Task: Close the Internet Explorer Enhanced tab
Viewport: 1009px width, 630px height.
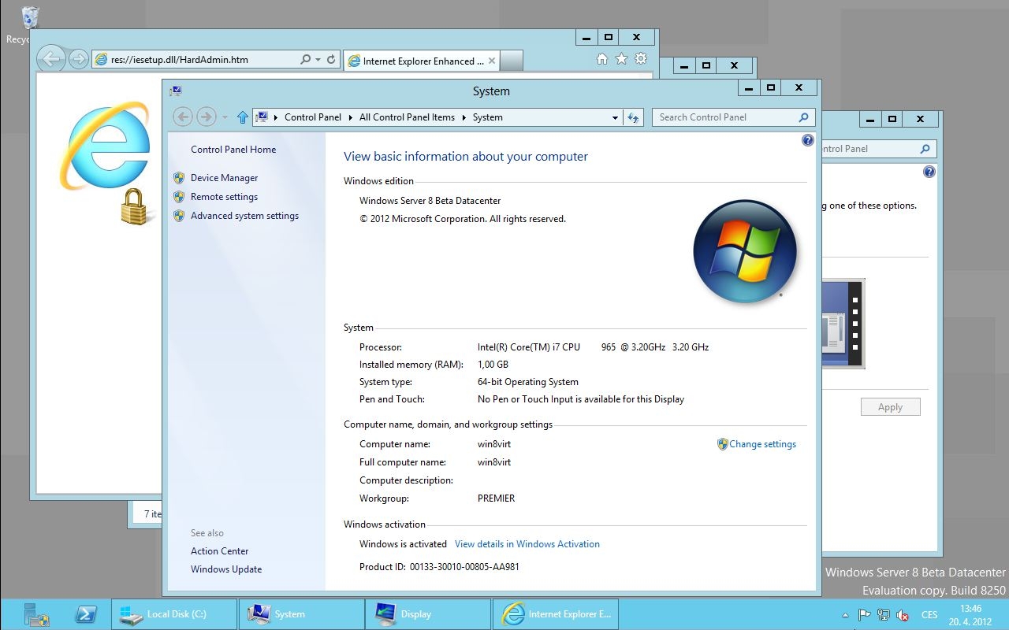Action: point(493,61)
